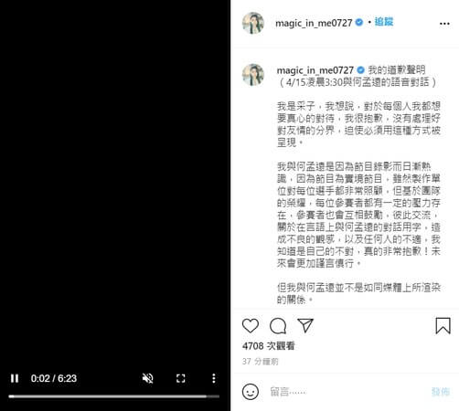This screenshot has height=411, width=459.
Task: Click caption author username magic_in_me0727
Action: coord(315,70)
